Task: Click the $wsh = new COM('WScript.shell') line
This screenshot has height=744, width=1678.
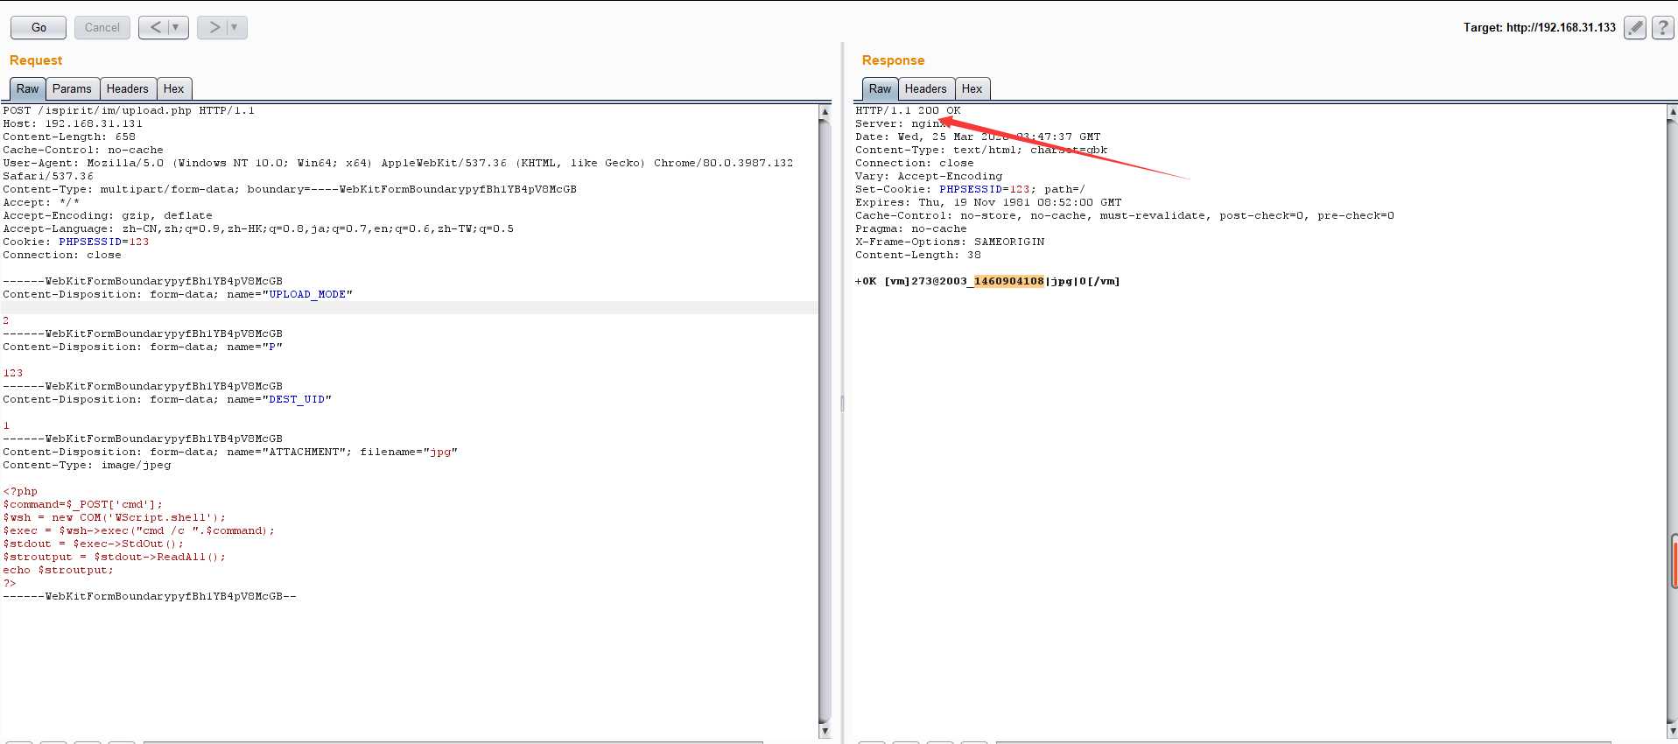Action: [x=115, y=517]
